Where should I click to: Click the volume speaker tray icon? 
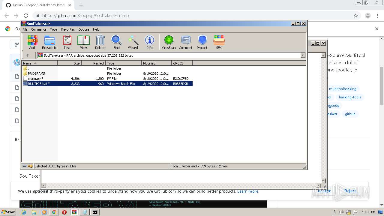pos(341,212)
